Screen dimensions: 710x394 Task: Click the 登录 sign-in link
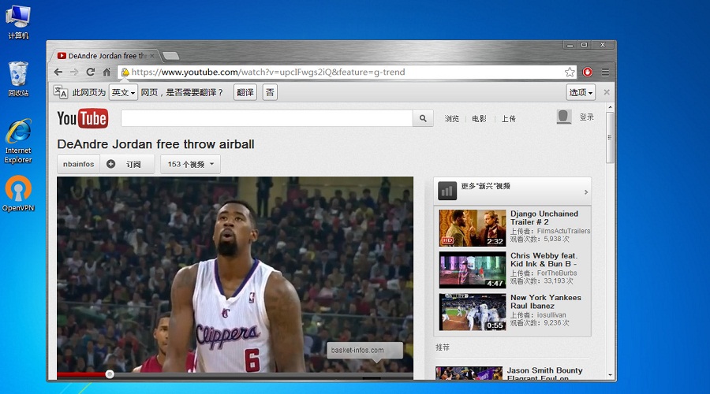tap(586, 117)
